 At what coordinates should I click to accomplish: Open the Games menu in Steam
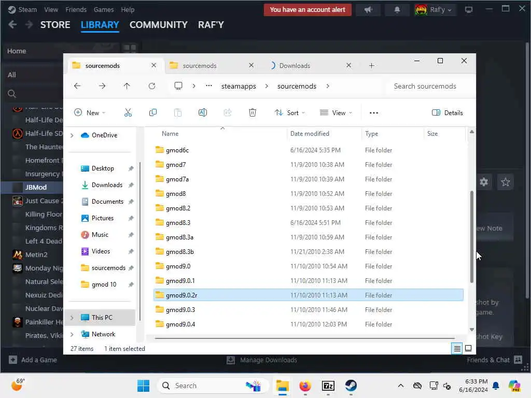point(104,10)
